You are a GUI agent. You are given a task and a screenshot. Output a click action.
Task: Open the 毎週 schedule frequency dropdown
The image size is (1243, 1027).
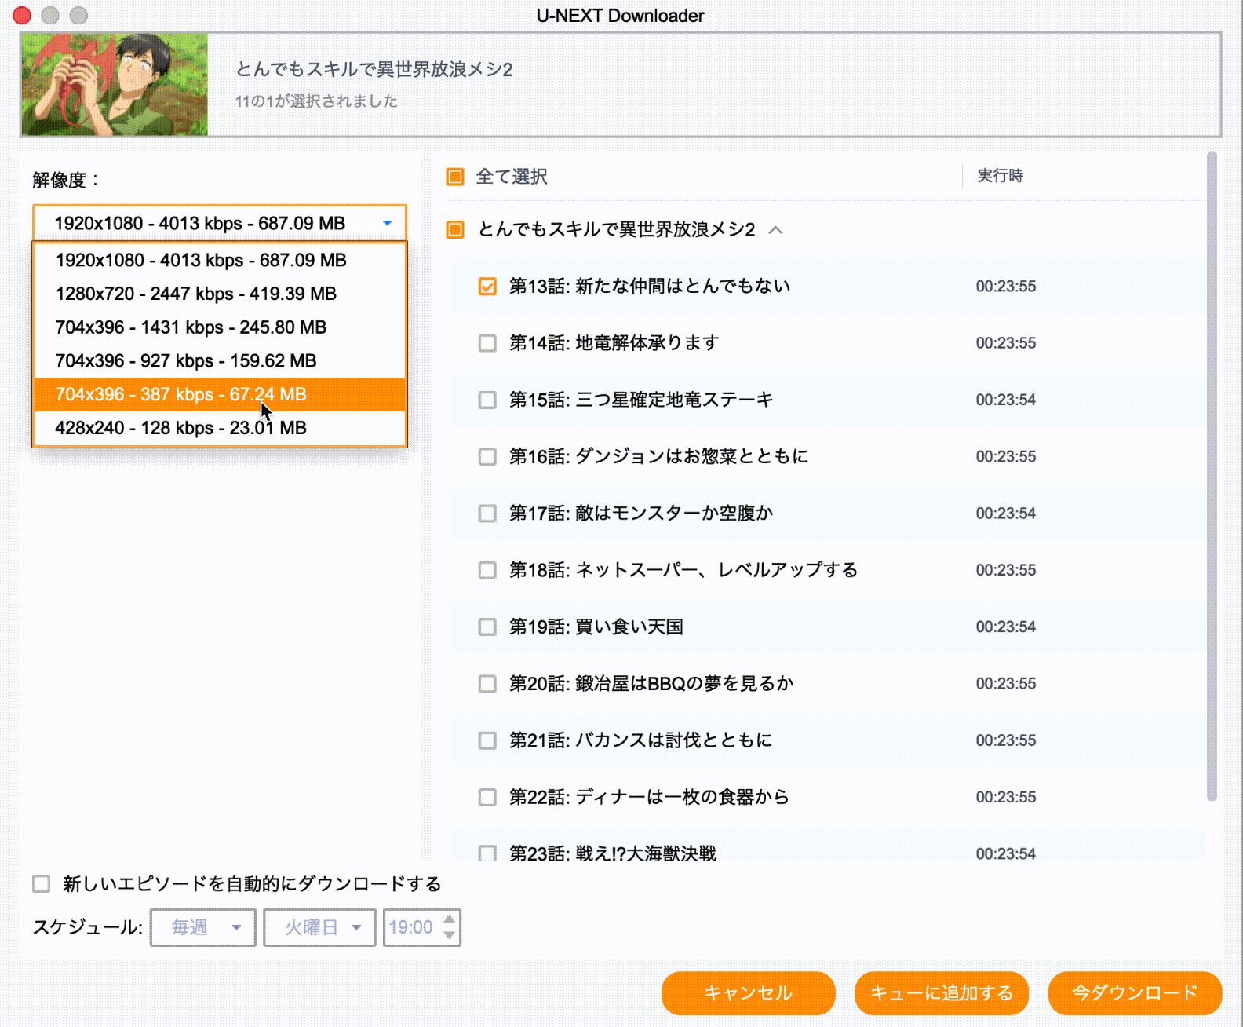click(203, 927)
